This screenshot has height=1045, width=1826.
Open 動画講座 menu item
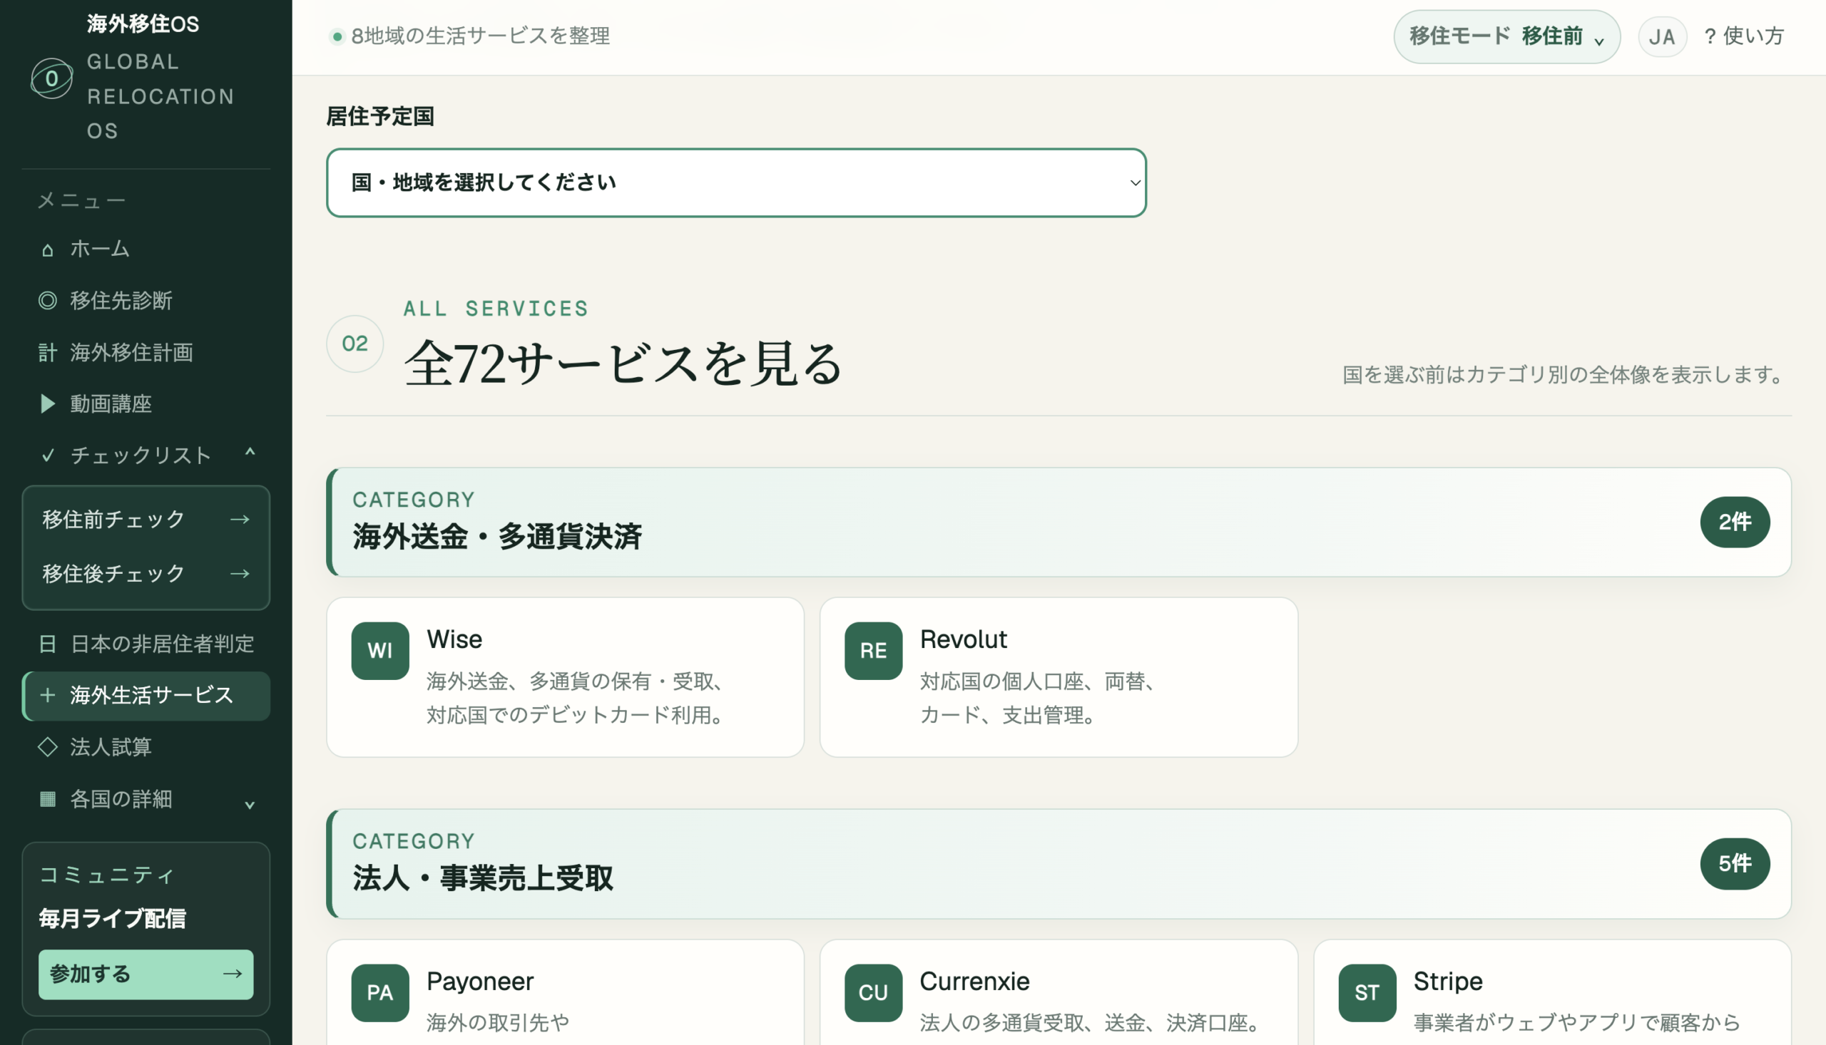coord(146,404)
